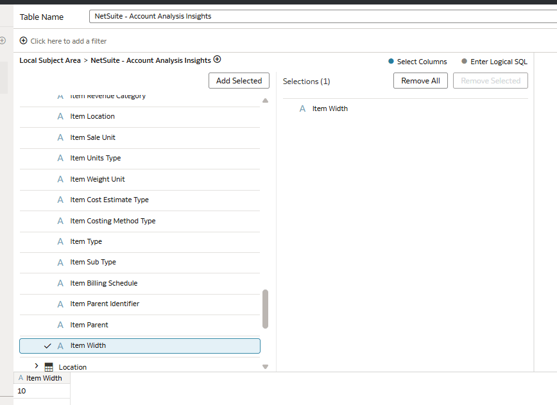Click in the Table Name input field
557x405 pixels.
point(323,16)
